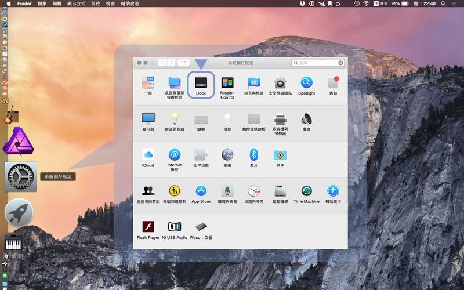Open Affinity Photo icon in Dock
The height and width of the screenshot is (290, 464).
point(19,141)
